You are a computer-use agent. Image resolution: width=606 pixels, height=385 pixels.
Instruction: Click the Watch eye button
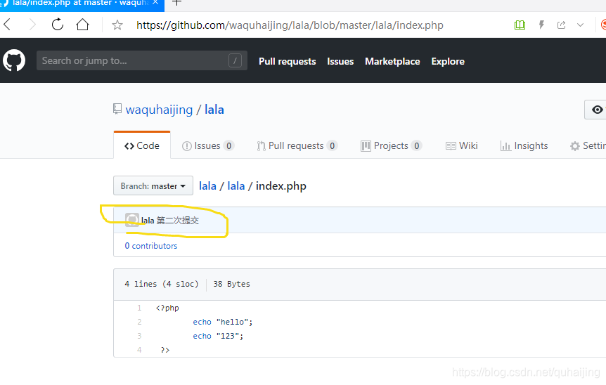[595, 110]
